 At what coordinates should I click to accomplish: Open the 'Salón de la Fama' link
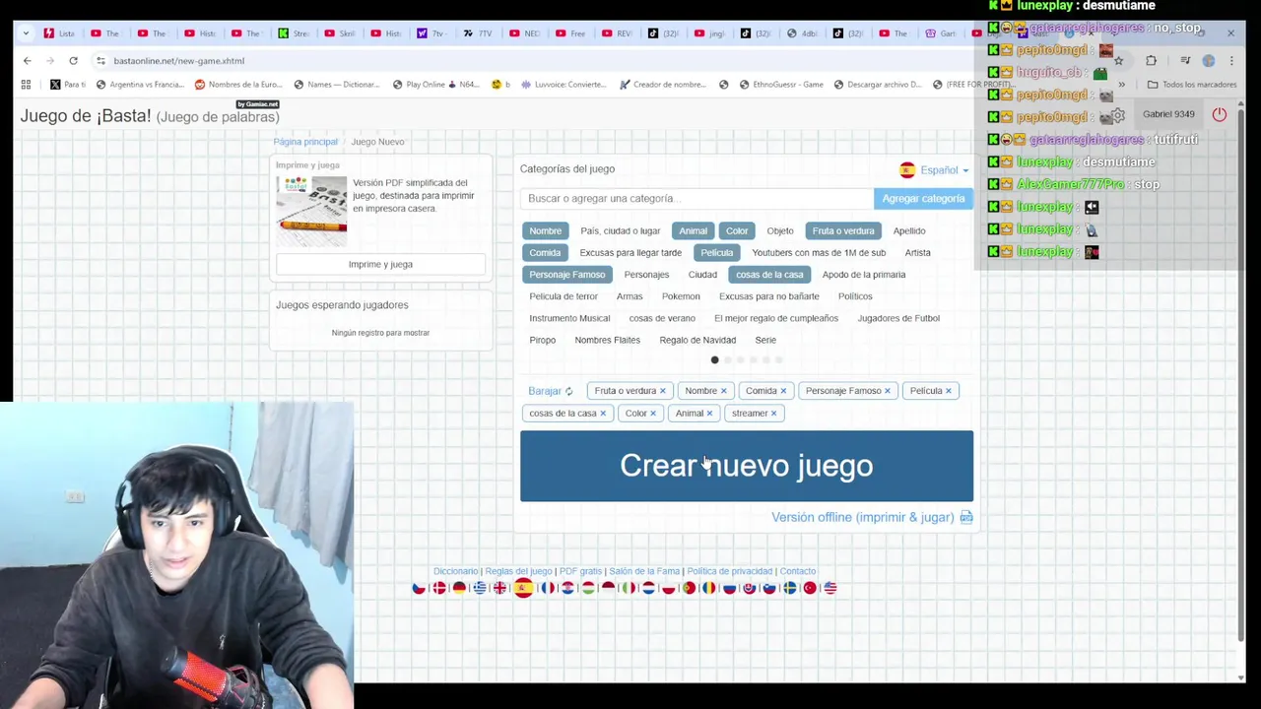click(x=644, y=571)
